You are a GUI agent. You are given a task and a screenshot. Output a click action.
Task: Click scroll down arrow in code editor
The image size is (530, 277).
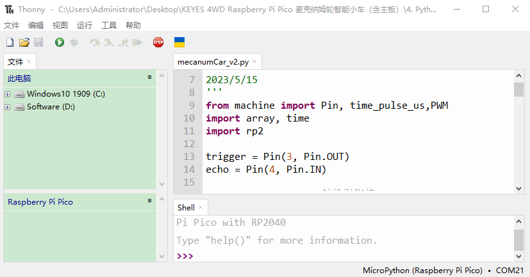(x=519, y=189)
